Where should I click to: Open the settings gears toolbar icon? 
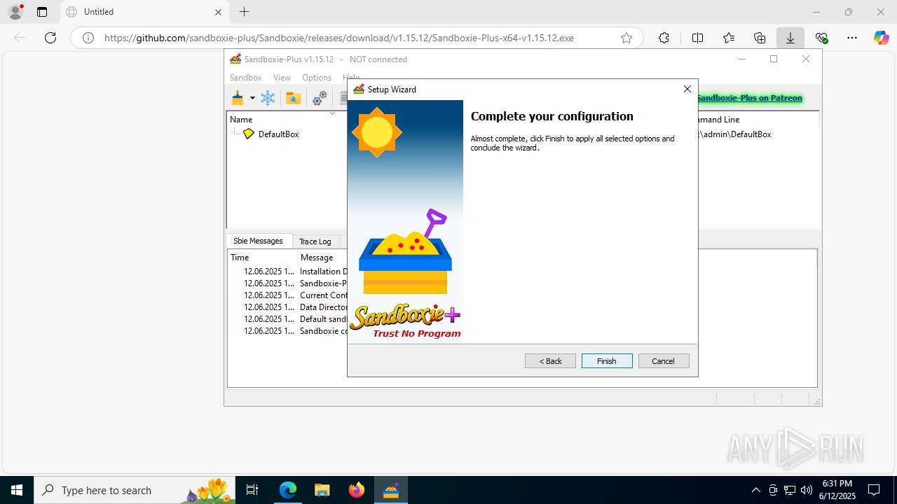pyautogui.click(x=320, y=98)
